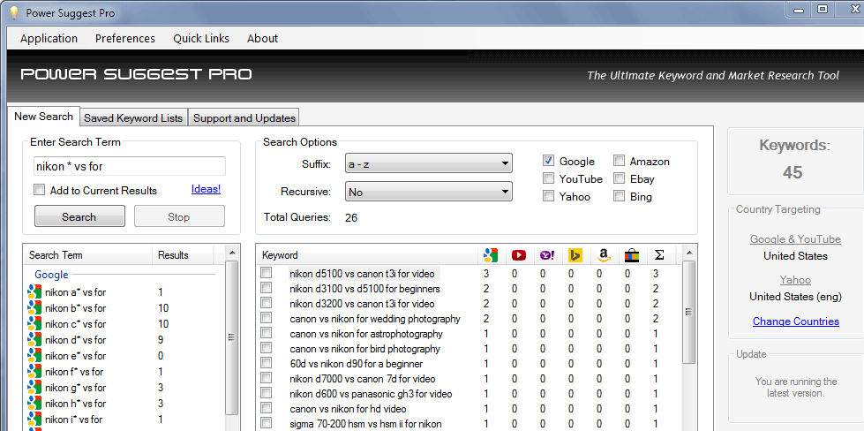Enable the Amazon search engine checkbox
The height and width of the screenshot is (431, 864).
coord(620,161)
